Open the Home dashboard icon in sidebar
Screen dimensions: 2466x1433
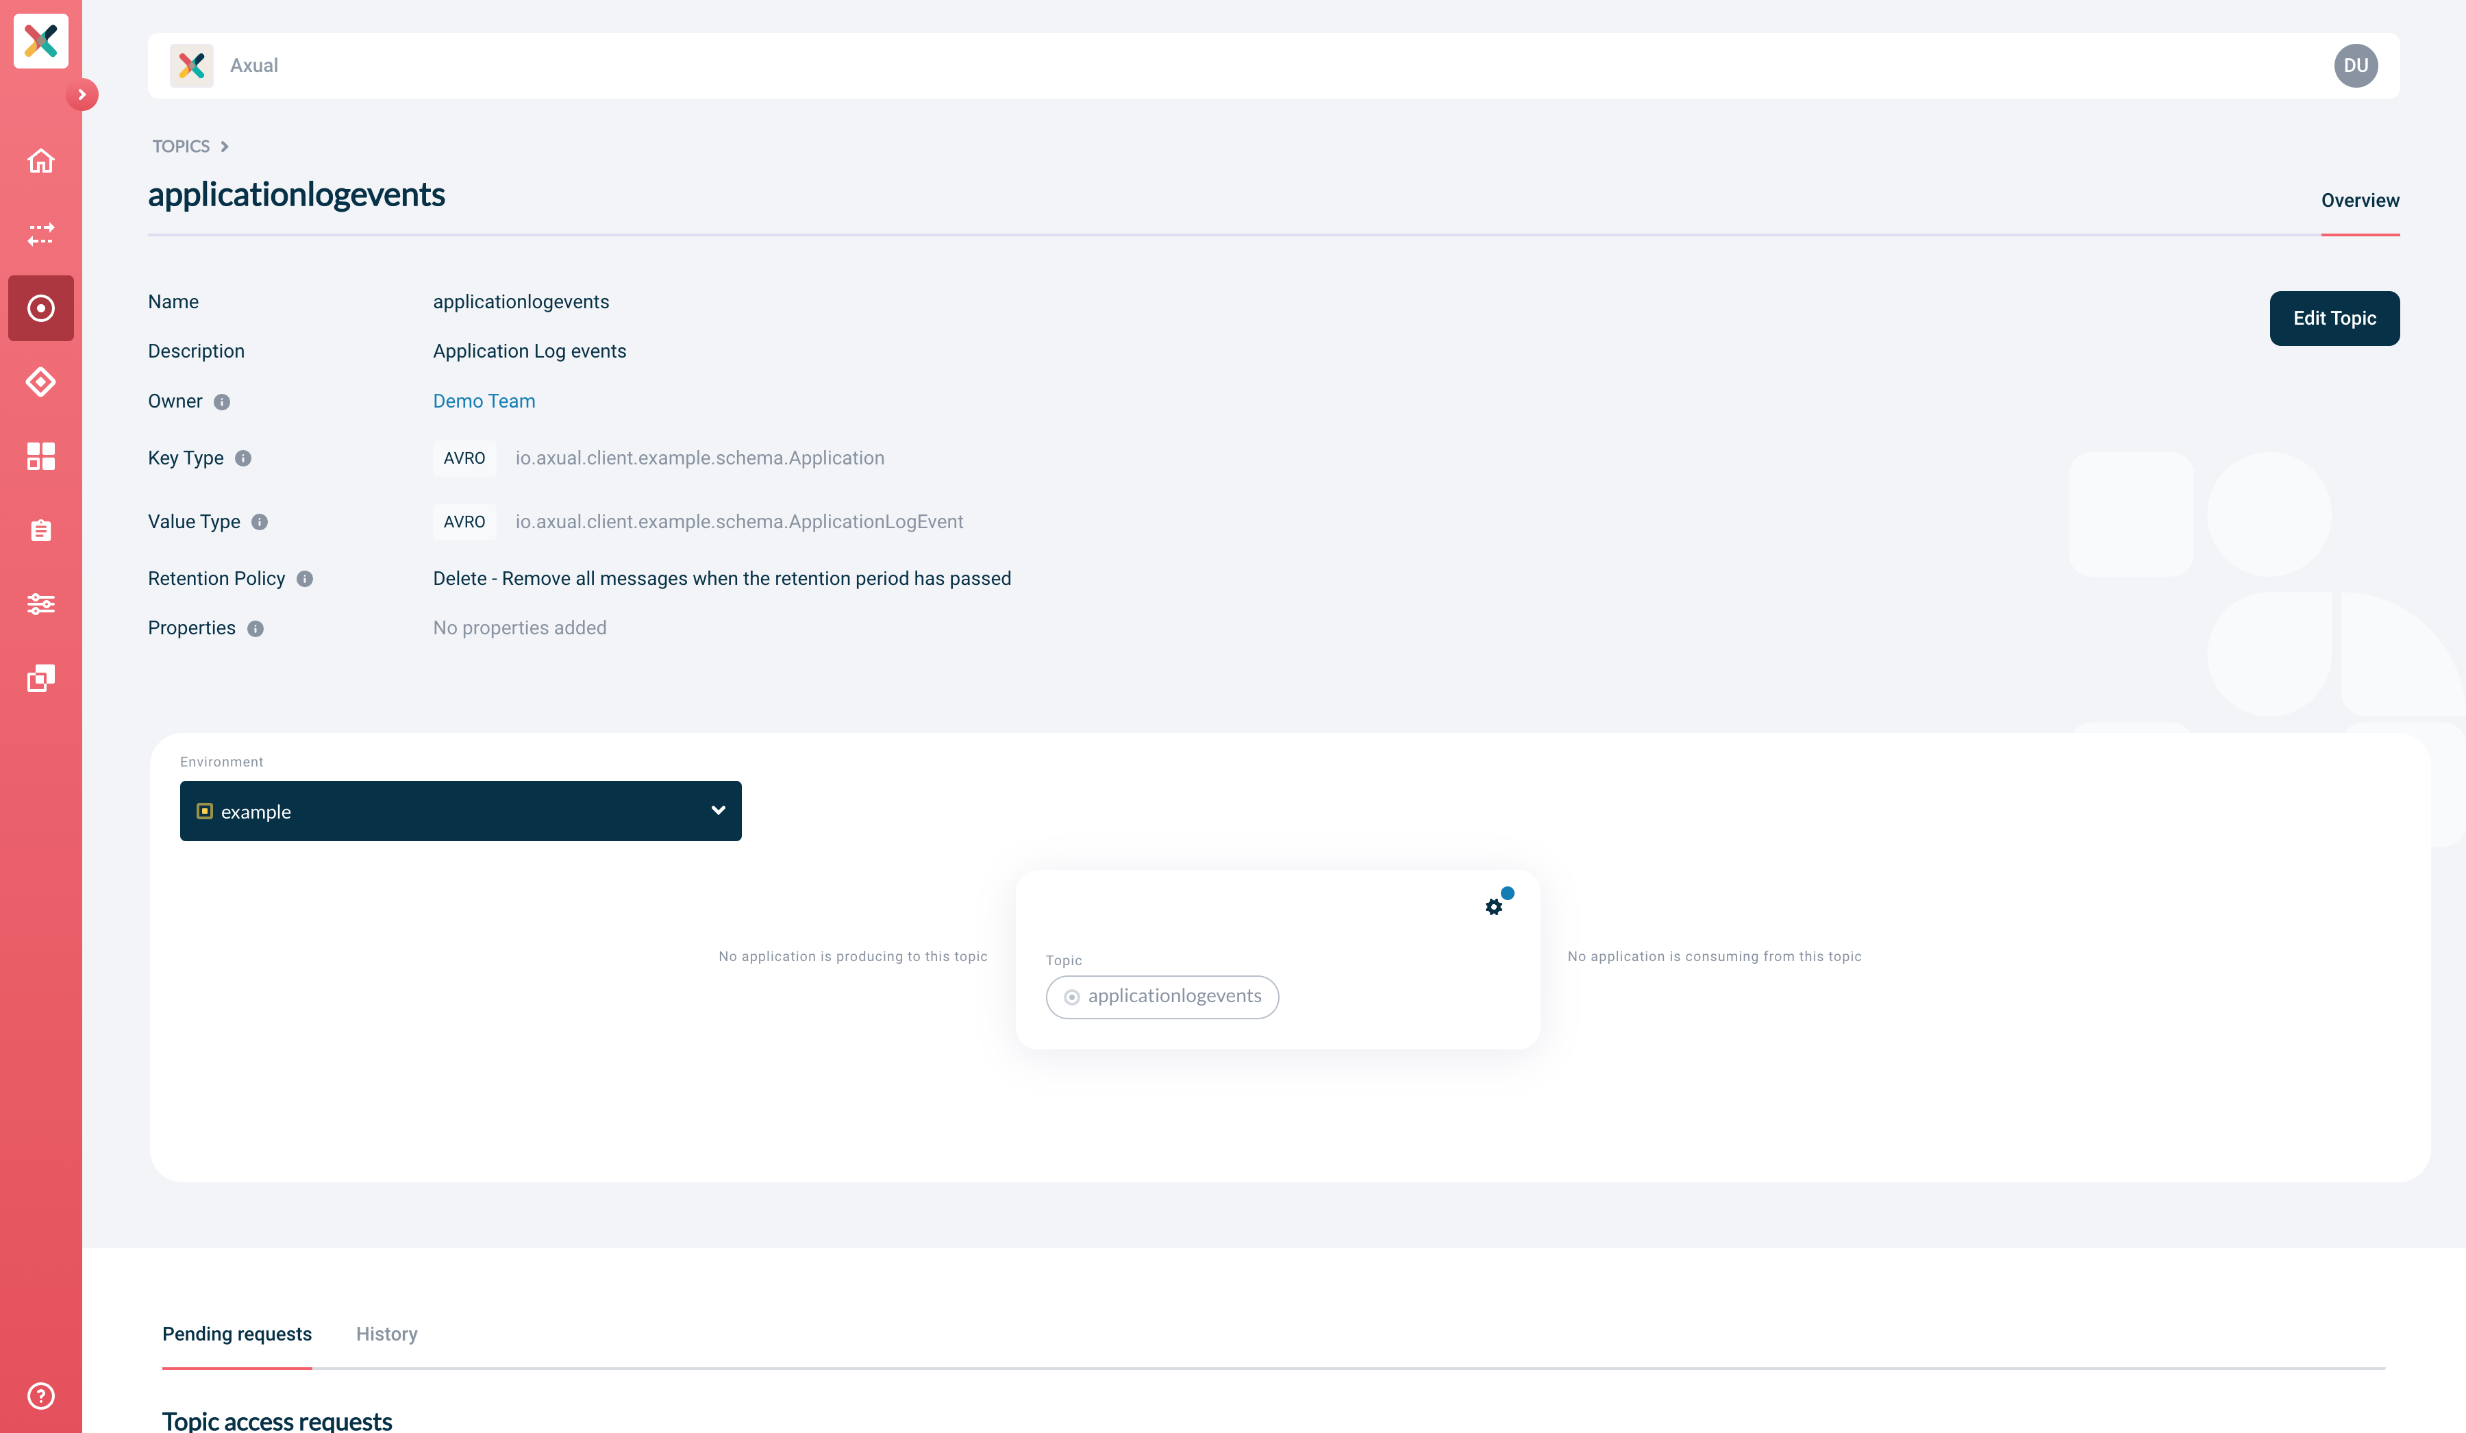(x=40, y=160)
